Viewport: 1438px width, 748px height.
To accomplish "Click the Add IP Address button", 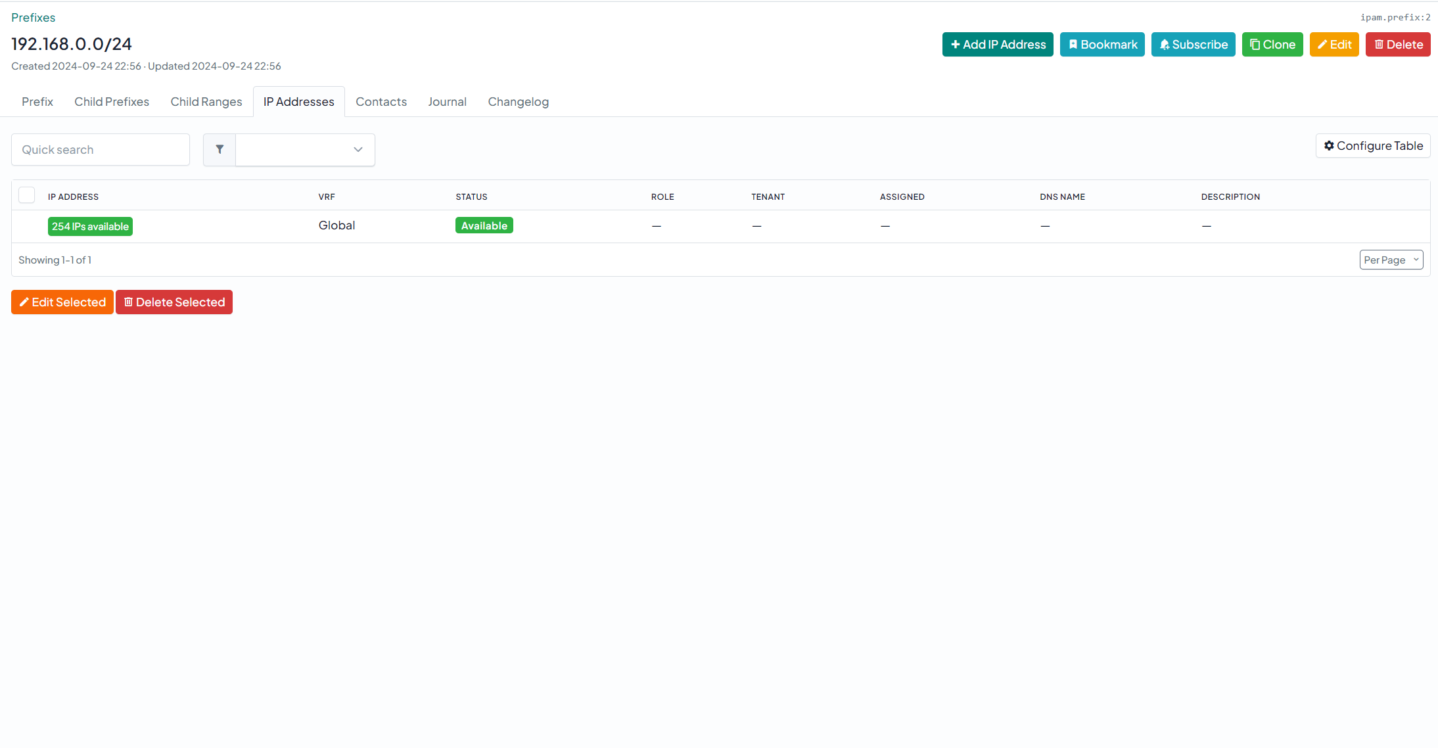I will pos(997,45).
